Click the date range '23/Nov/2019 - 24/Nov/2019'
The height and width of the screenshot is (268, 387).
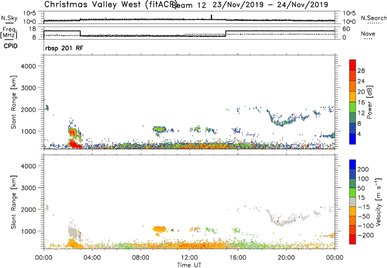(x=270, y=4)
